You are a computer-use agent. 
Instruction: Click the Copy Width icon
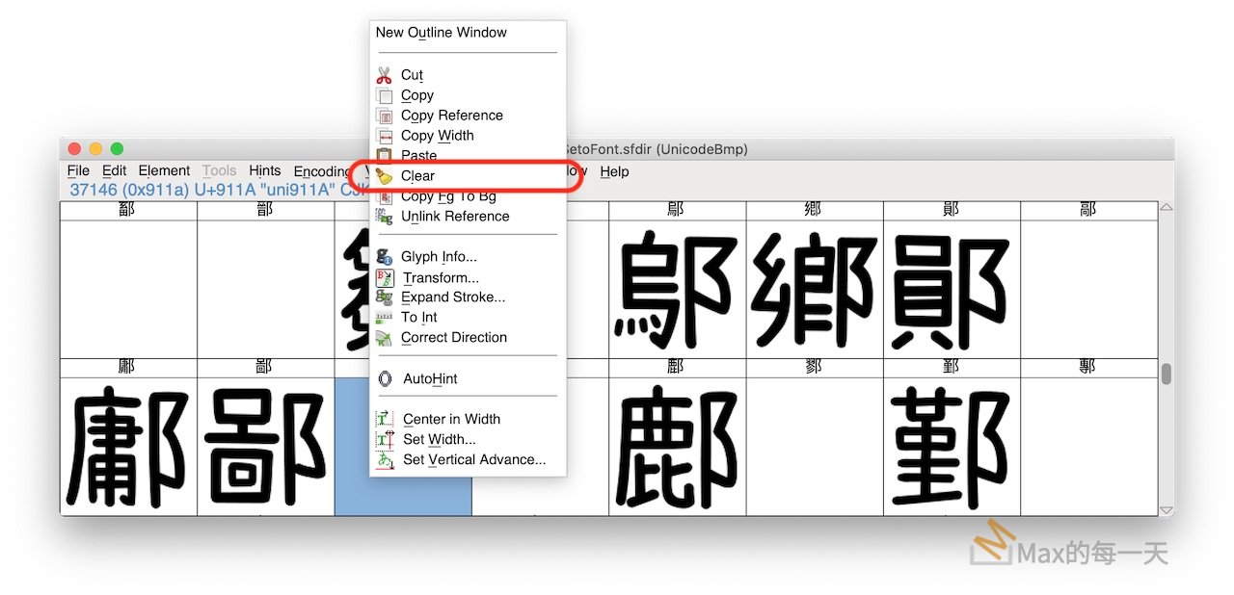pos(384,136)
